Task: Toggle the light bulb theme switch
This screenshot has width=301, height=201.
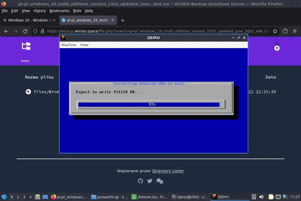Action: click(277, 48)
